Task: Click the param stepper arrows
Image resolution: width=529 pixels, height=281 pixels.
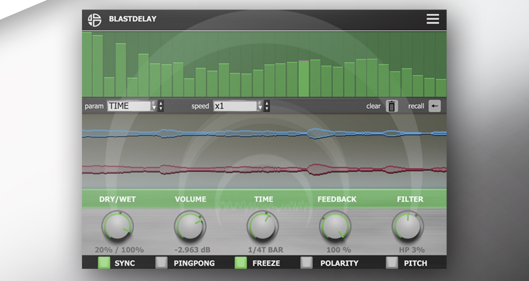Action: click(161, 106)
